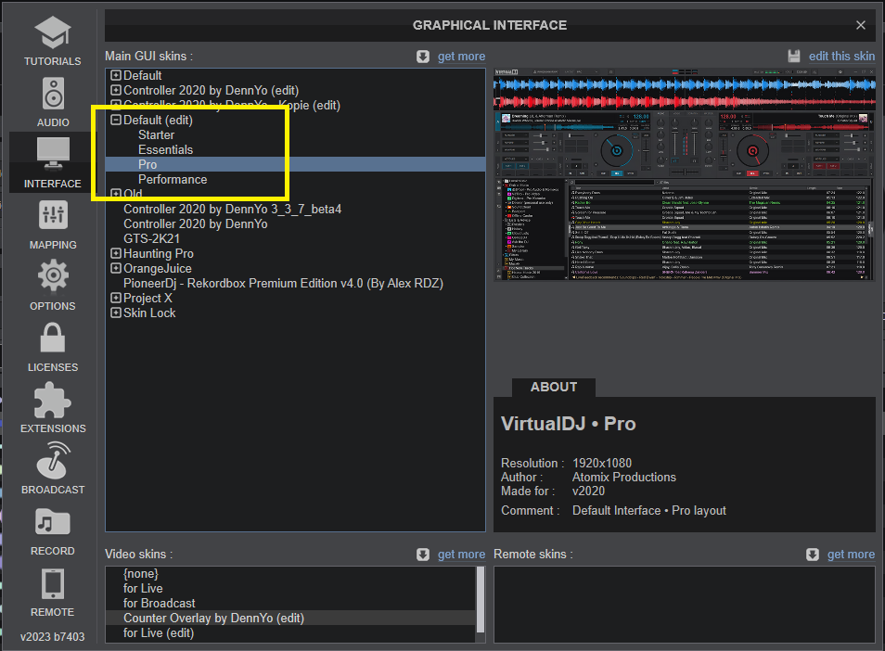Open Mapping settings mixer icon

[x=53, y=215]
